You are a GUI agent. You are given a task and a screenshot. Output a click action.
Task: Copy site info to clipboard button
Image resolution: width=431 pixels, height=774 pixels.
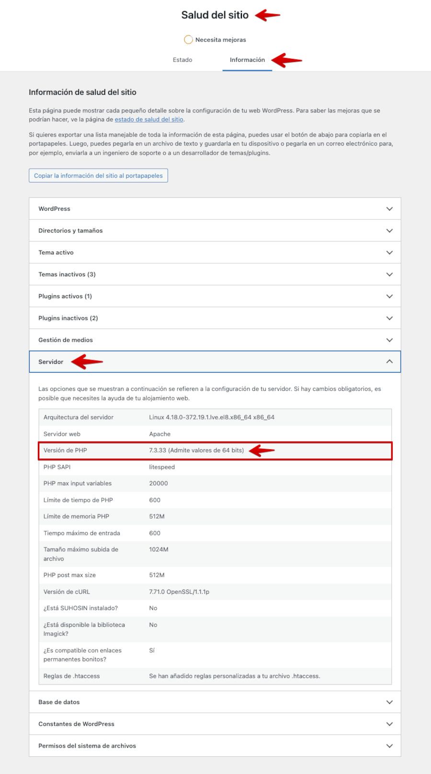(98, 176)
